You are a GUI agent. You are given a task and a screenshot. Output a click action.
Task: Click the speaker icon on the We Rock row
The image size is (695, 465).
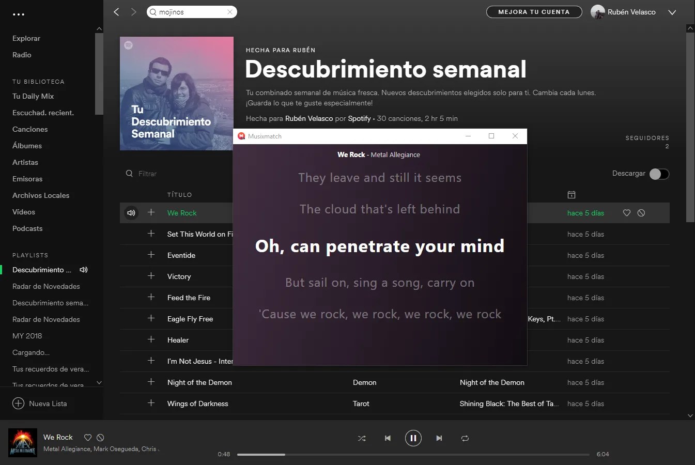[131, 212]
